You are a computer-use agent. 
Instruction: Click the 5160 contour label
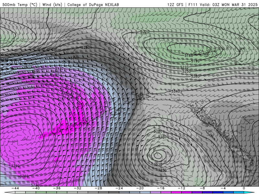pos(189,56)
